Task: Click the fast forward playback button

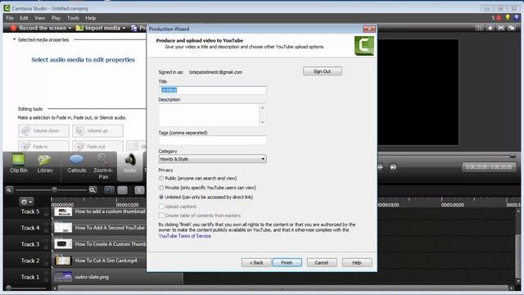Action: [x=381, y=166]
